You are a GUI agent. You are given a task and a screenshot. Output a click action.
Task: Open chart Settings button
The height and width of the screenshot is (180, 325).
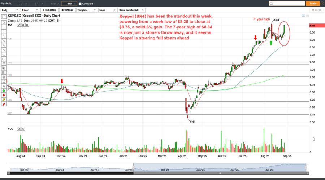pos(68,10)
